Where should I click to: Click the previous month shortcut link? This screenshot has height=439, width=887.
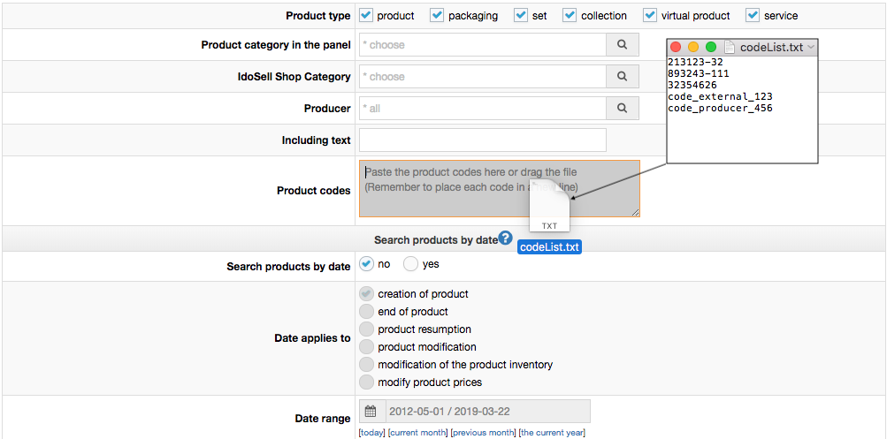pos(483,433)
